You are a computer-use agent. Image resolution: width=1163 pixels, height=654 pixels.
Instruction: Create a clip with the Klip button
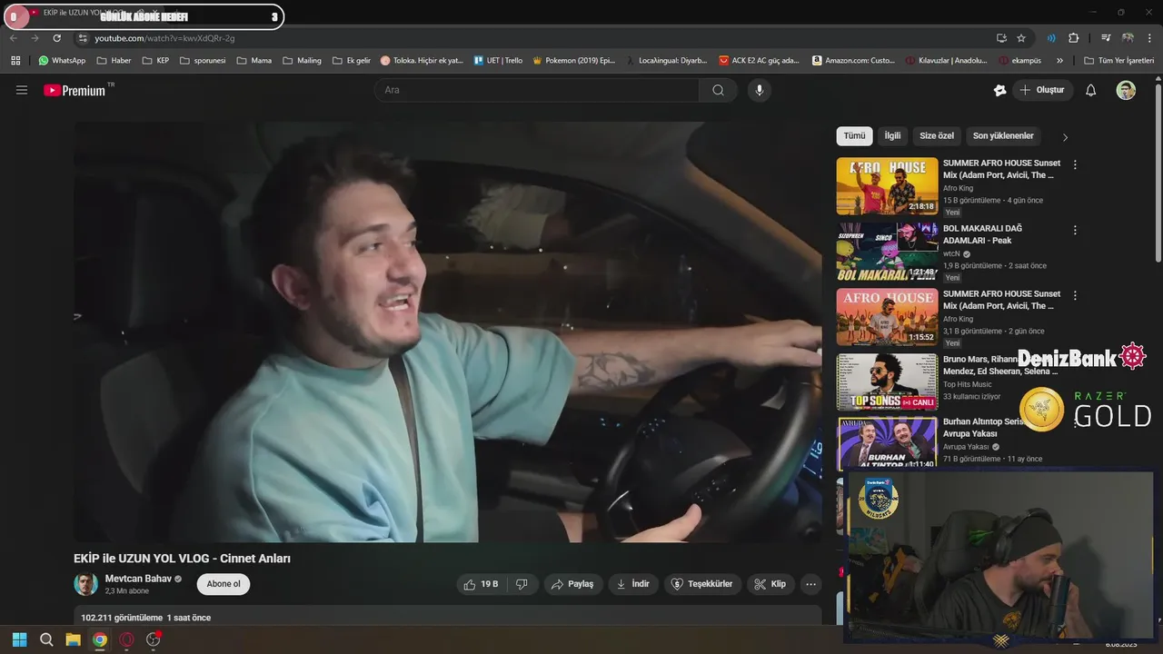pyautogui.click(x=770, y=584)
